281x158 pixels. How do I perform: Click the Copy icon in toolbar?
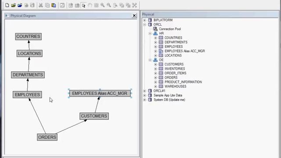point(47,5)
